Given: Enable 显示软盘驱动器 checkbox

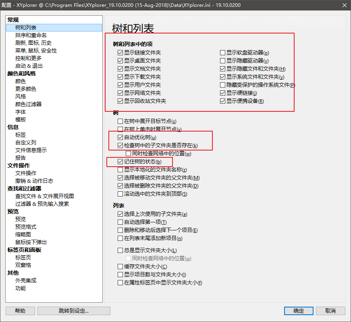Looking at the screenshot, I should click(x=222, y=52).
